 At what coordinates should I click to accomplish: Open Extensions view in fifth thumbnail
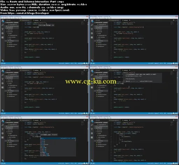click(x=2, y=137)
